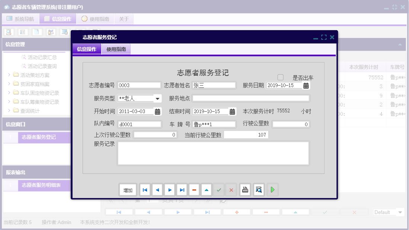This screenshot has height=230, width=409.
Task: Click the blue triangle edit record icon
Action: click(207, 189)
